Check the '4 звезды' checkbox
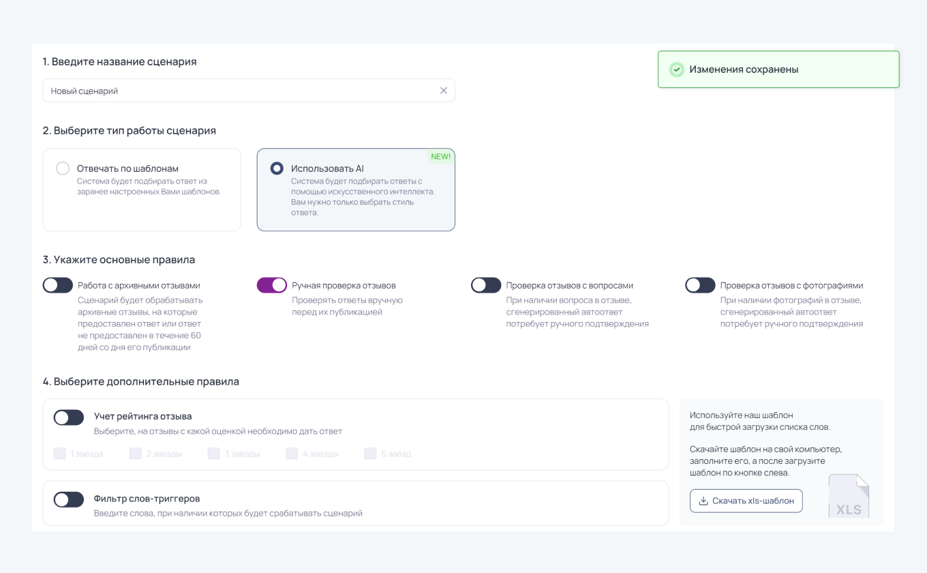The height and width of the screenshot is (573, 927). coord(292,454)
